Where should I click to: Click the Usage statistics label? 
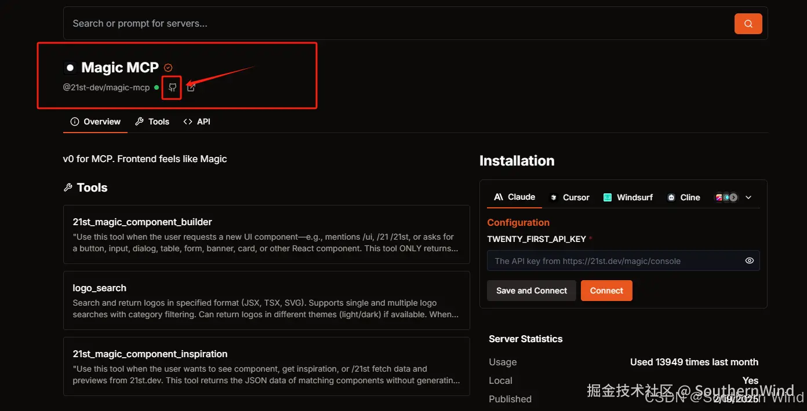click(503, 362)
